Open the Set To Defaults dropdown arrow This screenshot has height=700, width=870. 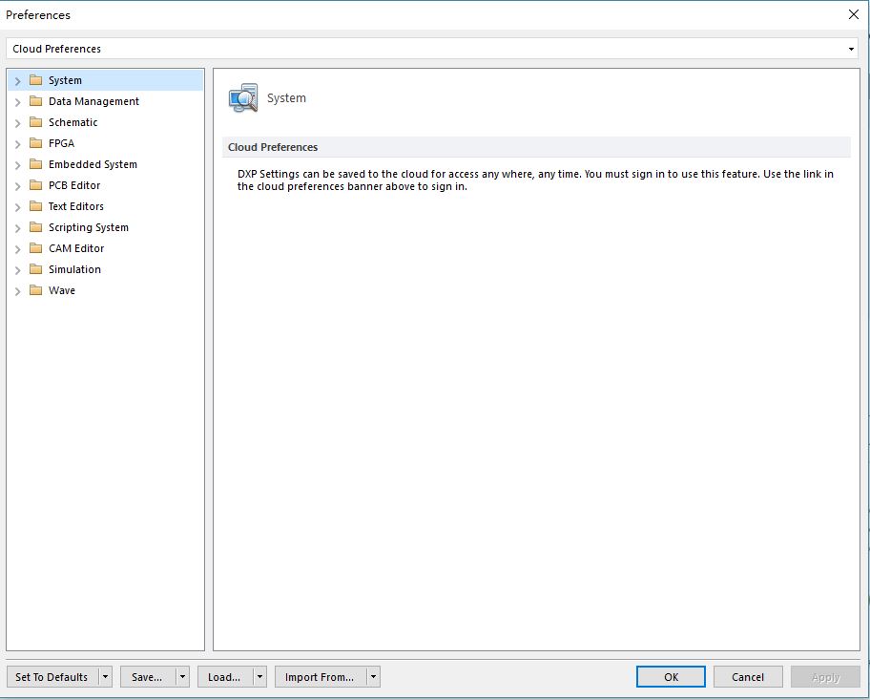[106, 677]
